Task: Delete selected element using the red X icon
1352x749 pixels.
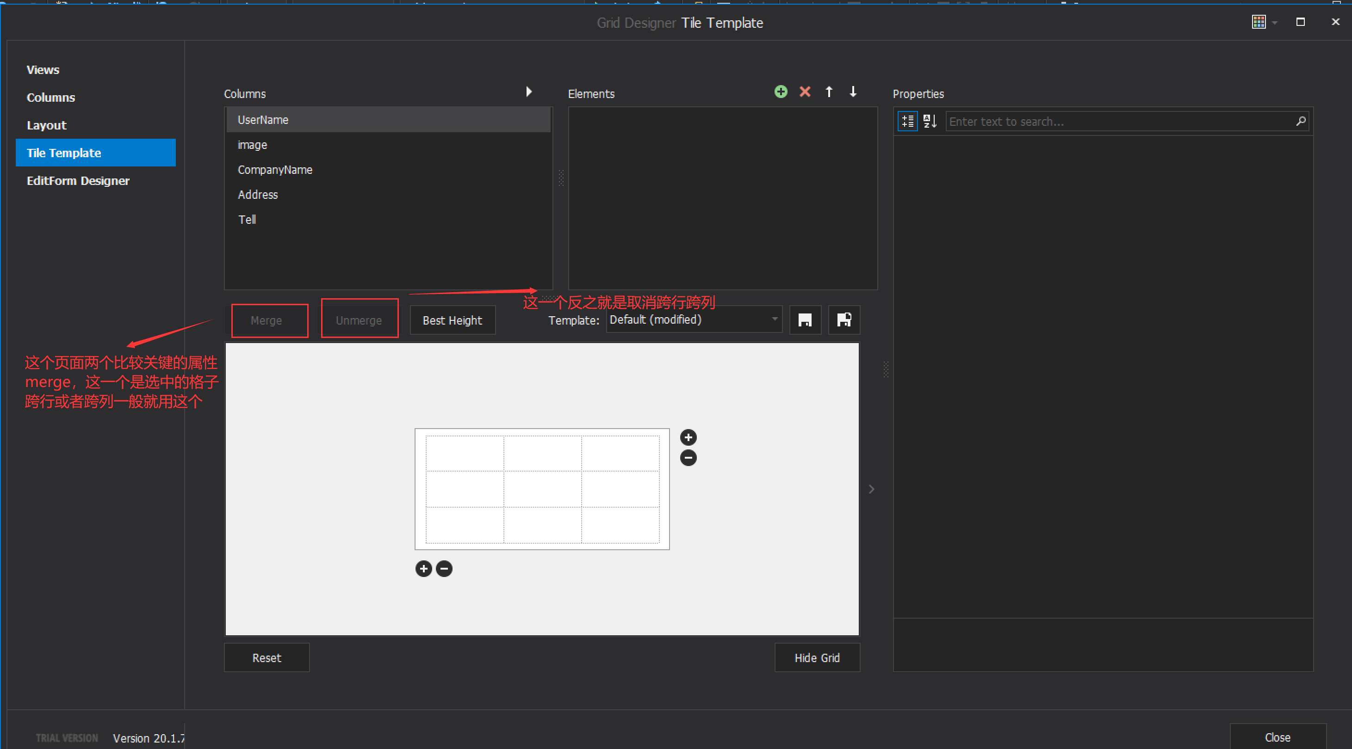Action: [805, 91]
